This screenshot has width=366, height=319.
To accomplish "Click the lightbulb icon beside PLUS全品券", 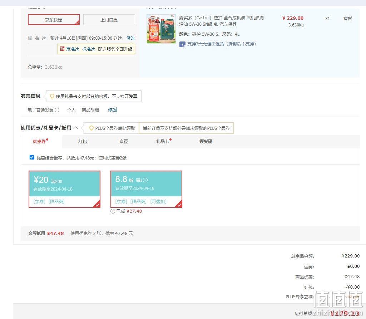I will pyautogui.click(x=91, y=128).
